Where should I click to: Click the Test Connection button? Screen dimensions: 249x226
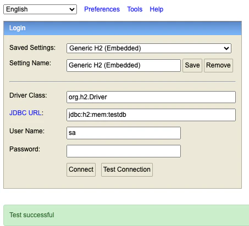(x=127, y=169)
